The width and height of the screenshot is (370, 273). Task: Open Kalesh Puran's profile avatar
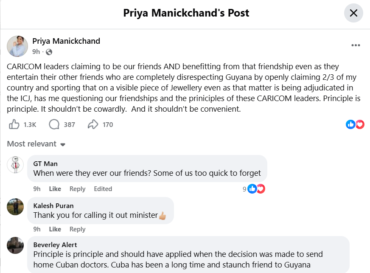point(16,206)
